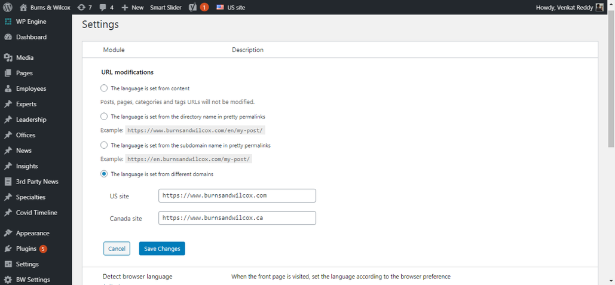The width and height of the screenshot is (615, 285).
Task: Click the Plugins plug icon
Action: coord(8,249)
